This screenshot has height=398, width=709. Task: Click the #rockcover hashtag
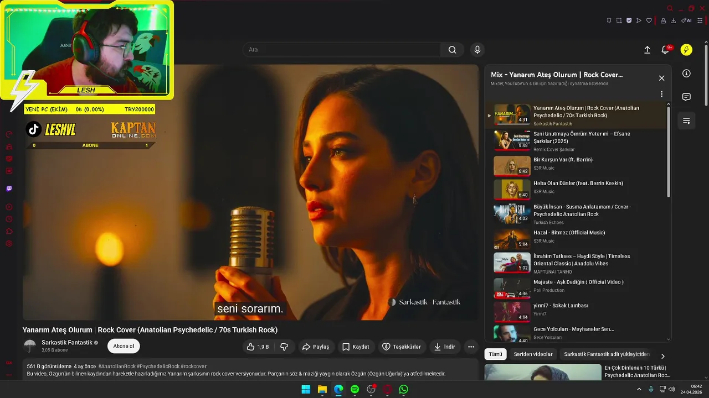click(x=193, y=366)
